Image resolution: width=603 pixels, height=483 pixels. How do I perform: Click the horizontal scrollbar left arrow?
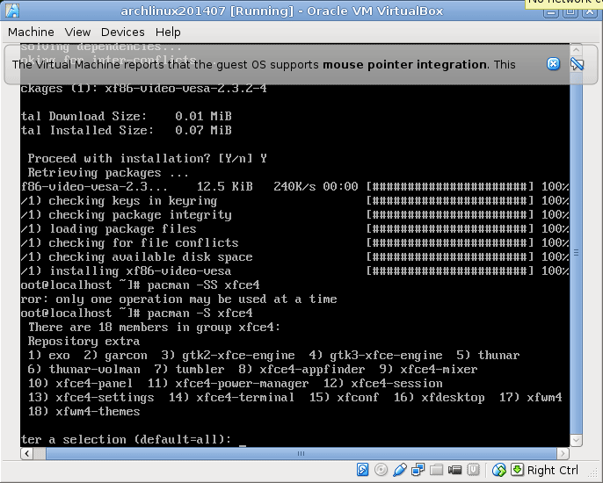[x=26, y=453]
